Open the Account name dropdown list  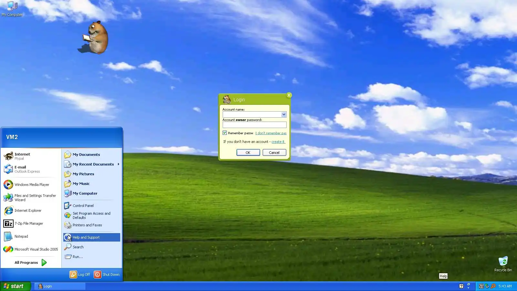283,114
